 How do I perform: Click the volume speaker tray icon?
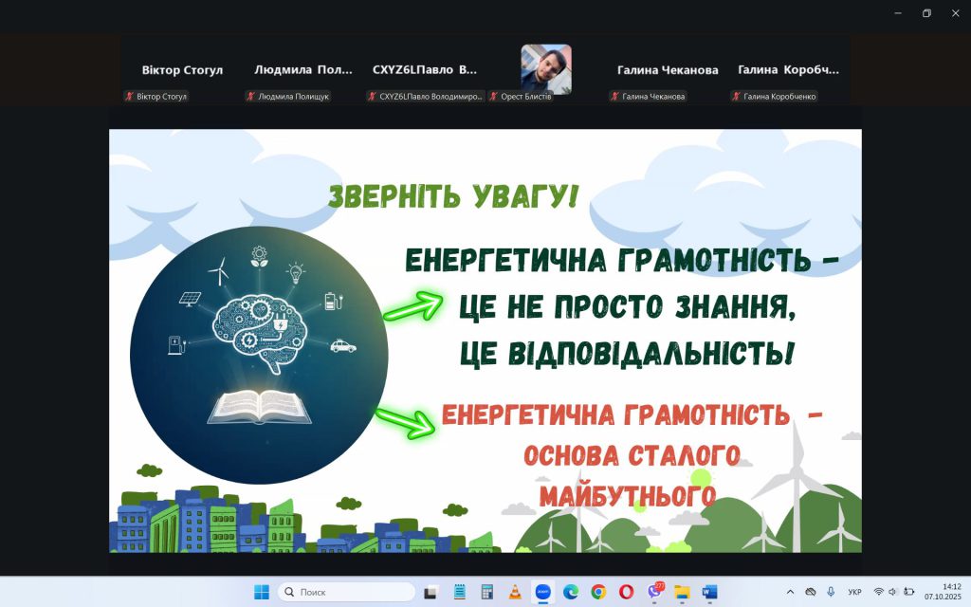pos(893,592)
